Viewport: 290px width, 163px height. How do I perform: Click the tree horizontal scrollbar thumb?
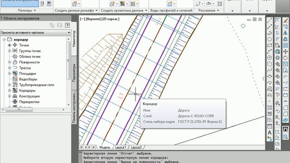[19, 110]
